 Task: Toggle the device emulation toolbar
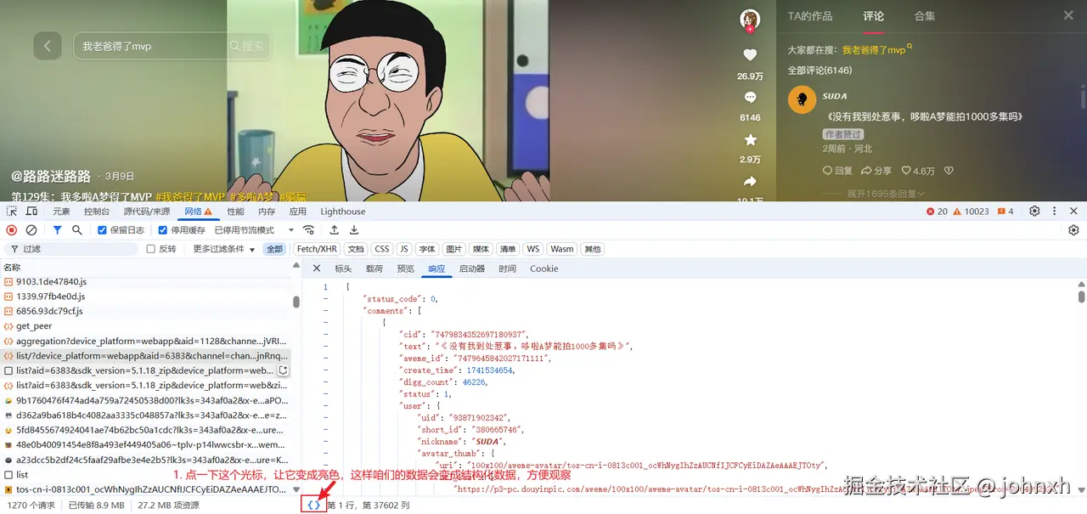[31, 211]
